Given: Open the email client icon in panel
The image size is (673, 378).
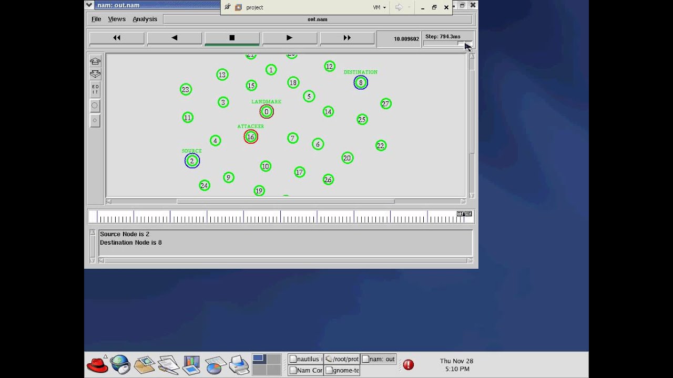Looking at the screenshot, I should click(144, 364).
